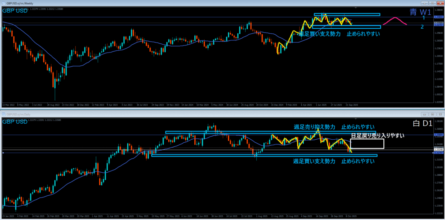Click the 1.35804 price tag on Daily chart axis
Viewport: 445px width, 220px height.
point(439,135)
